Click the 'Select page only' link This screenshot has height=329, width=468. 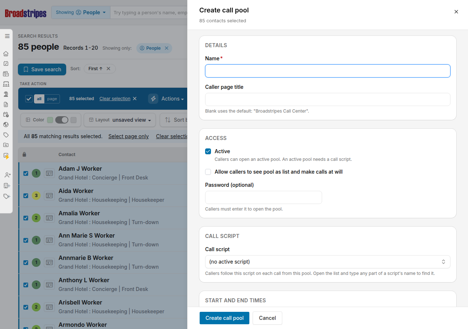[x=129, y=136]
